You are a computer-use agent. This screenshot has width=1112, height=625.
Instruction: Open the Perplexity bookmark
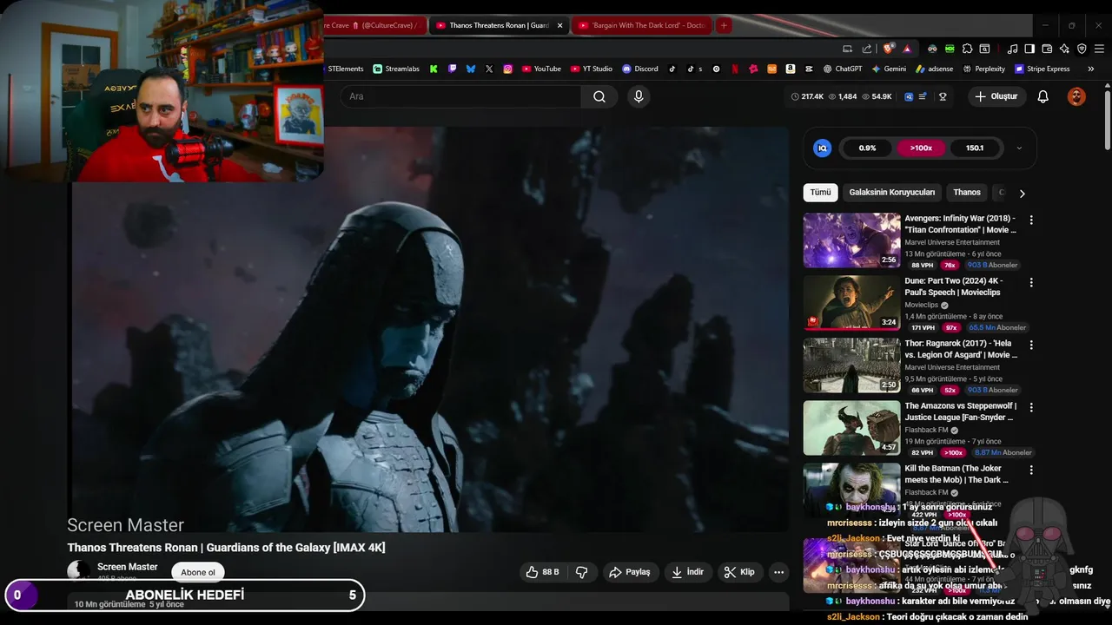pyautogui.click(x=983, y=69)
